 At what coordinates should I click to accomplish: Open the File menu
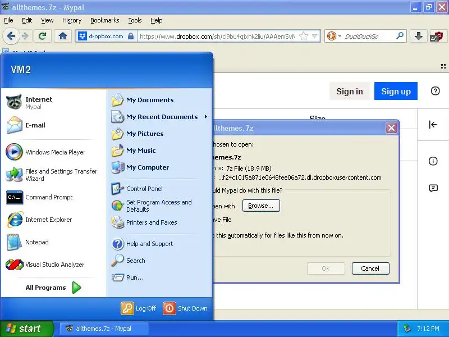click(x=8, y=20)
